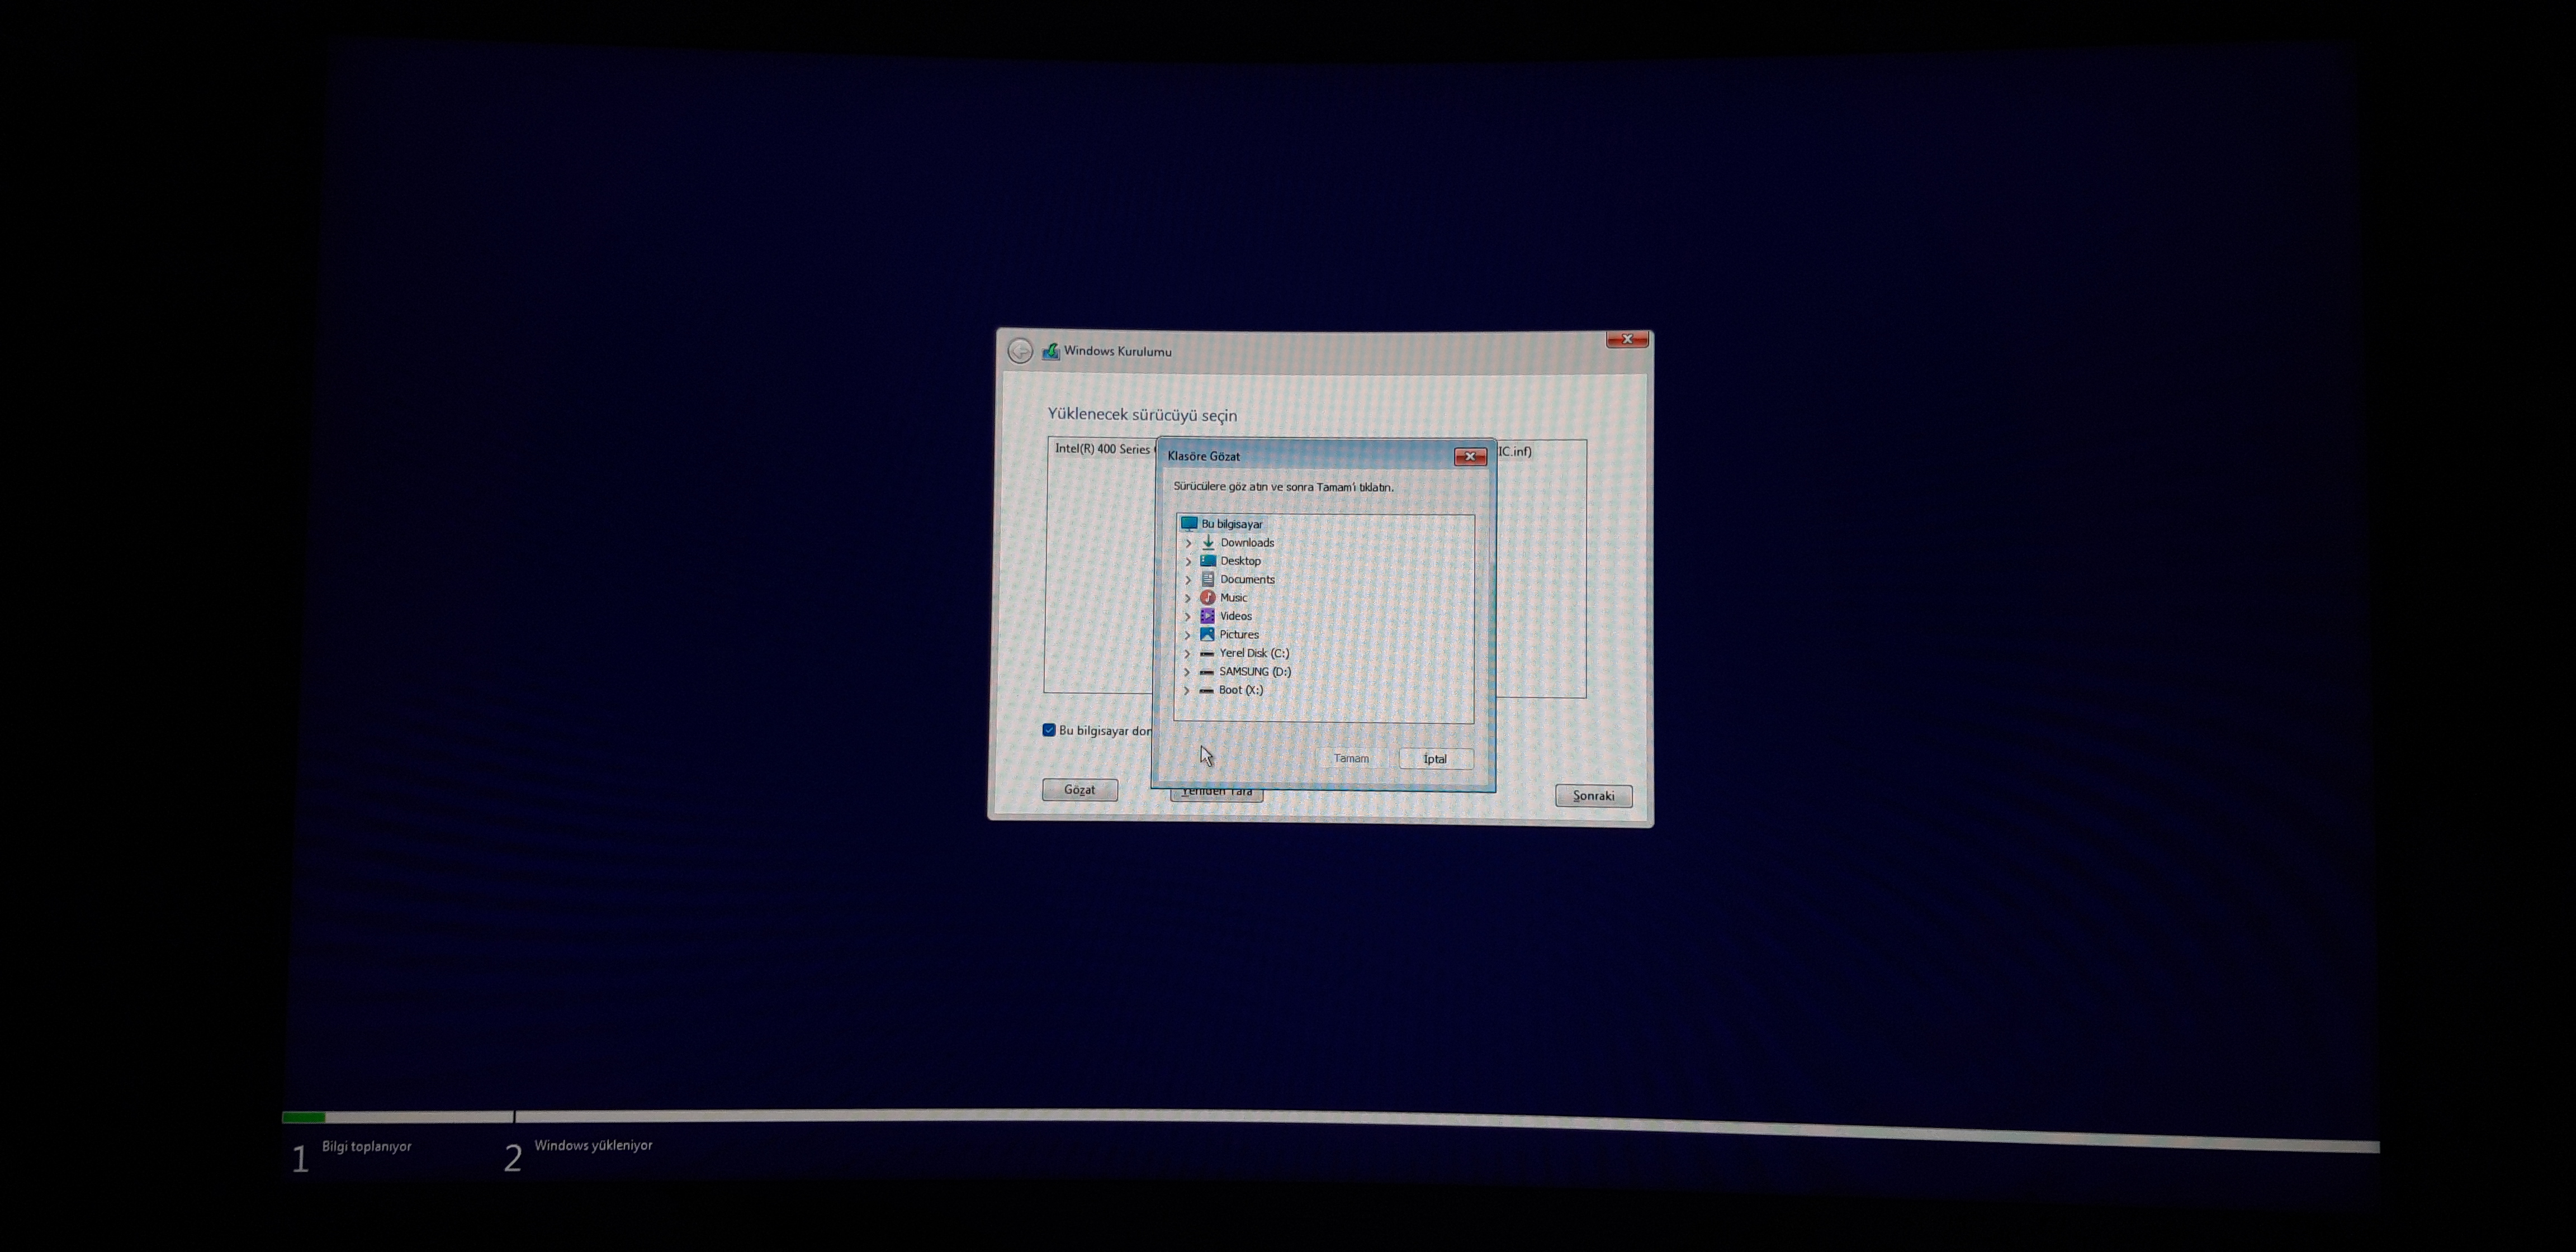Click the Bu bilgisayar computer icon
The height and width of the screenshot is (1252, 2576).
tap(1189, 524)
